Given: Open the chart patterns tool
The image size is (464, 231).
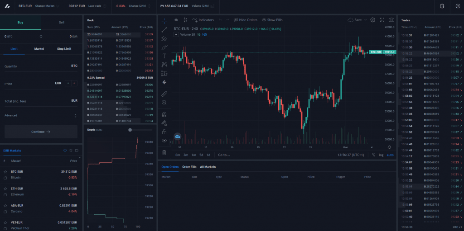Looking at the screenshot, I should pyautogui.click(x=164, y=64).
